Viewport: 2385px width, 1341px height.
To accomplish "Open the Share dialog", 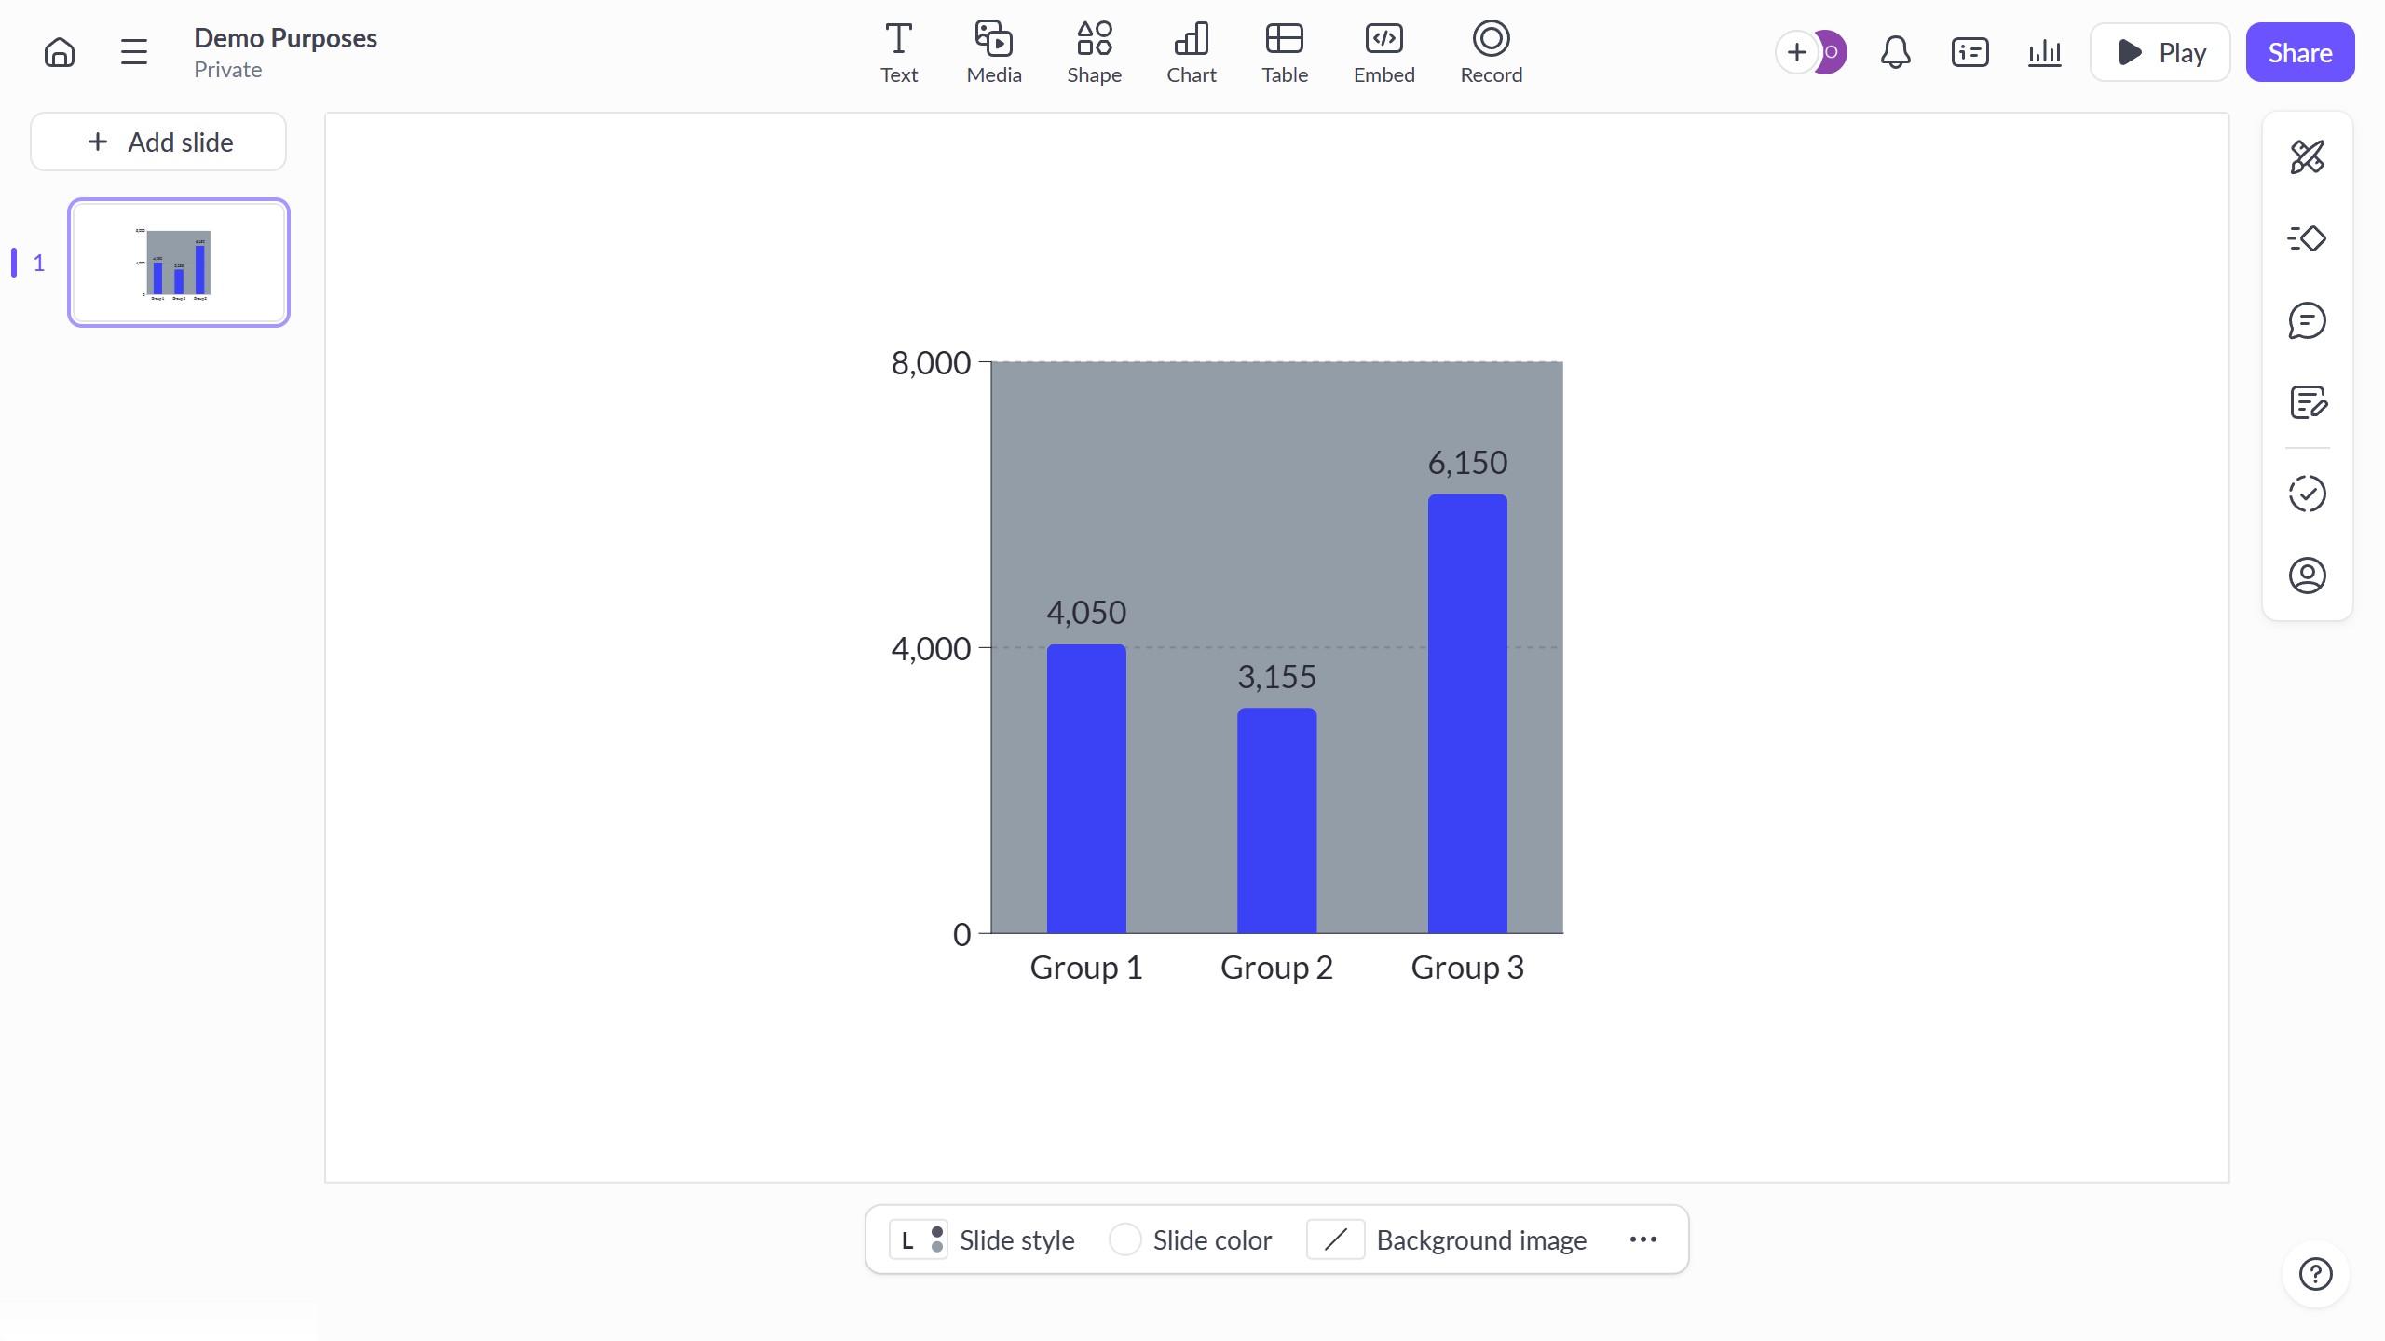I will tap(2298, 51).
